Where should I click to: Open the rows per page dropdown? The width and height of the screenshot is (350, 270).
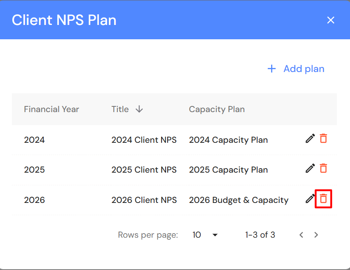205,235
